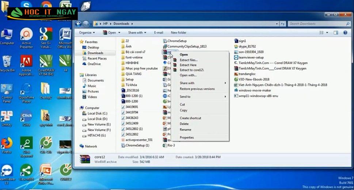Expand the Organize menu

(x=87, y=33)
